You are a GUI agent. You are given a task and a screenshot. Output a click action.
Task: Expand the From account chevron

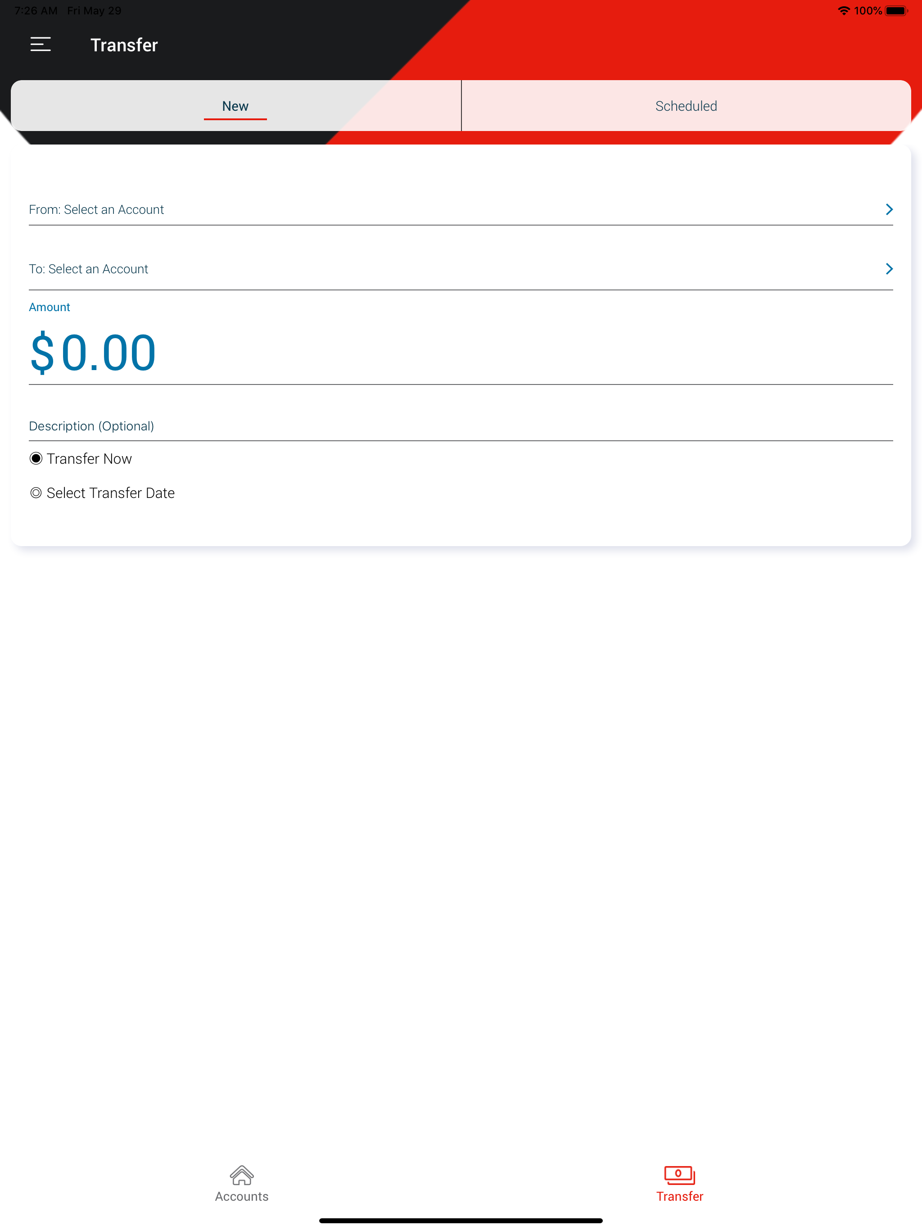pos(889,210)
